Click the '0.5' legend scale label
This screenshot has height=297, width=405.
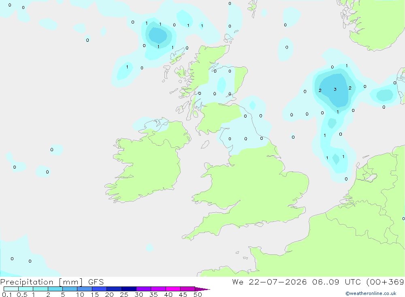click(22, 295)
